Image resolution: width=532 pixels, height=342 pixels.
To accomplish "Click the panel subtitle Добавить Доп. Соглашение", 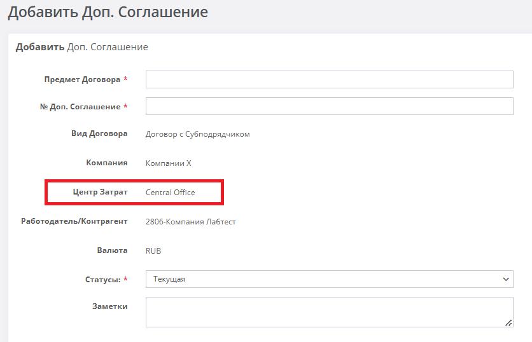I will point(81,47).
